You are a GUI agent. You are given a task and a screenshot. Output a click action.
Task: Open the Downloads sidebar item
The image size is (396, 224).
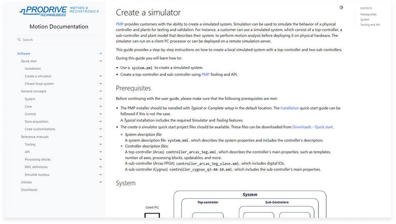29,190
